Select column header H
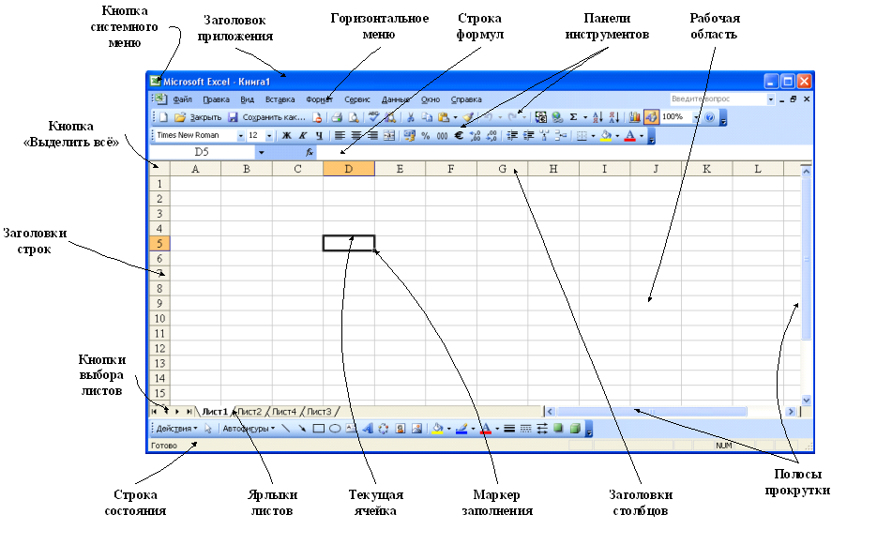Image resolution: width=877 pixels, height=545 pixels. pyautogui.click(x=553, y=169)
